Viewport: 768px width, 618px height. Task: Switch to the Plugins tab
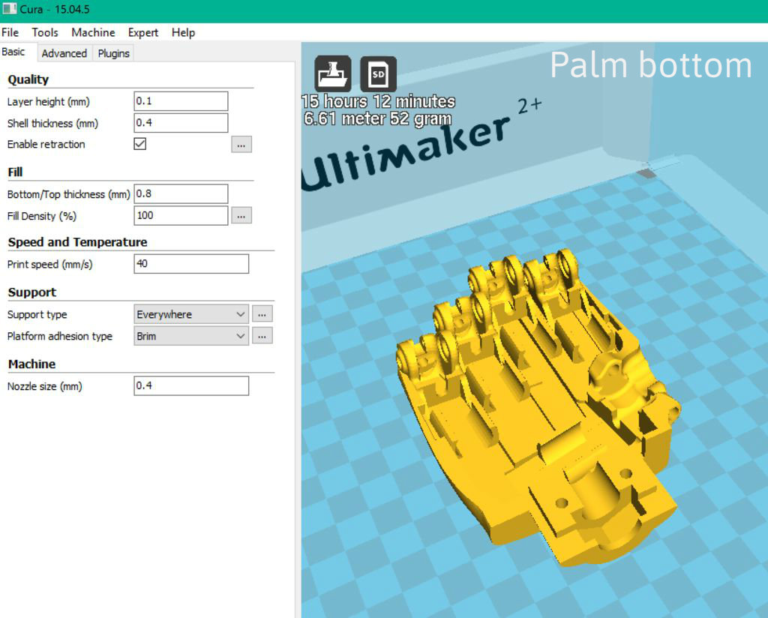coord(114,53)
